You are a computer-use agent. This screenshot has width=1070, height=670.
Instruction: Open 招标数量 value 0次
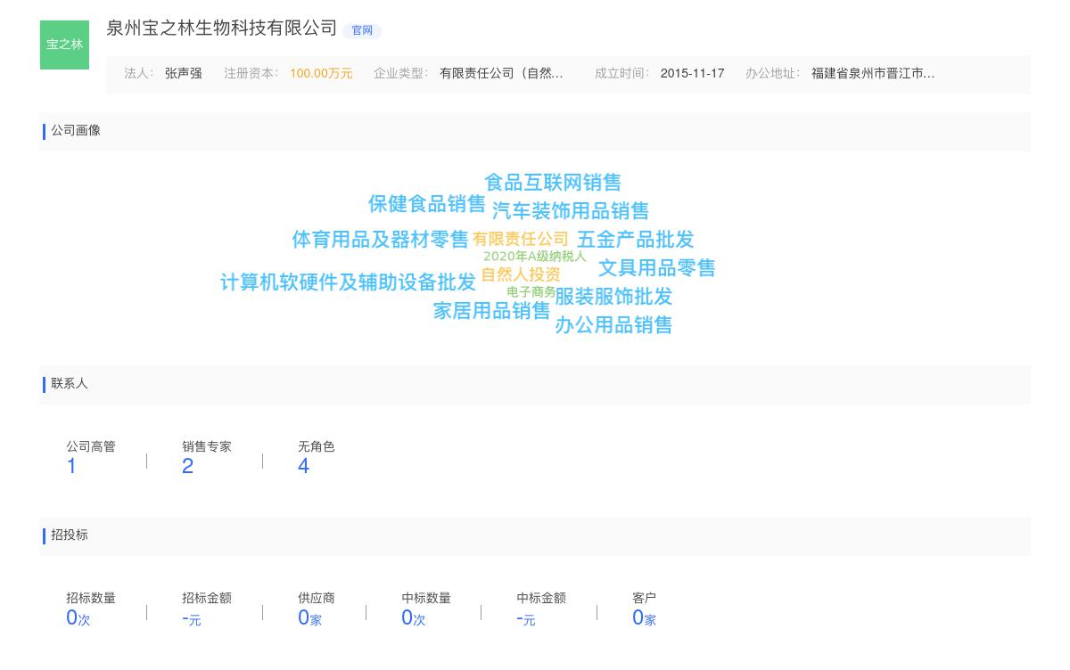[x=78, y=618]
